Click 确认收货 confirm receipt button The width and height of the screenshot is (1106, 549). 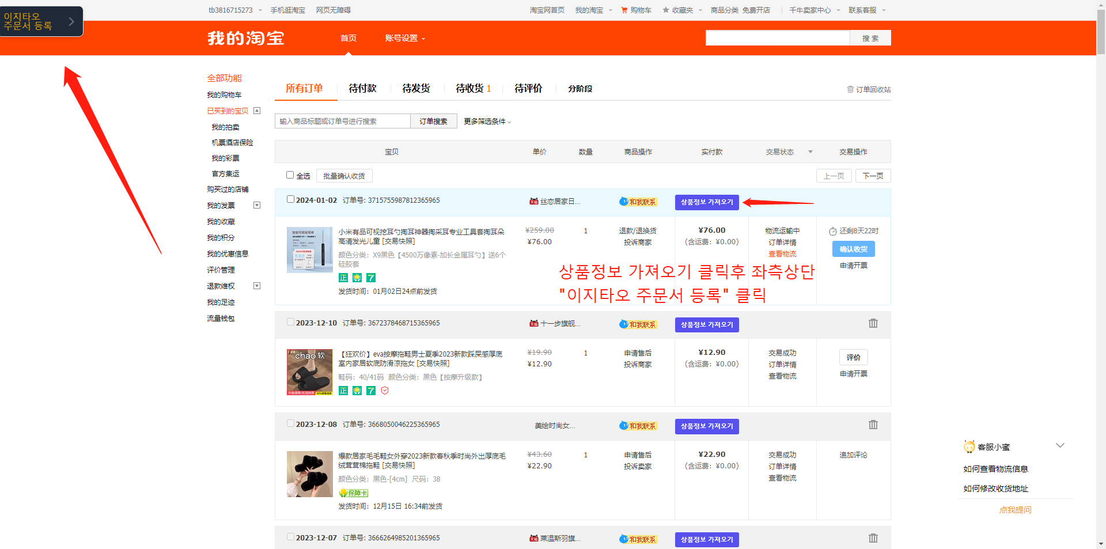pyautogui.click(x=854, y=249)
